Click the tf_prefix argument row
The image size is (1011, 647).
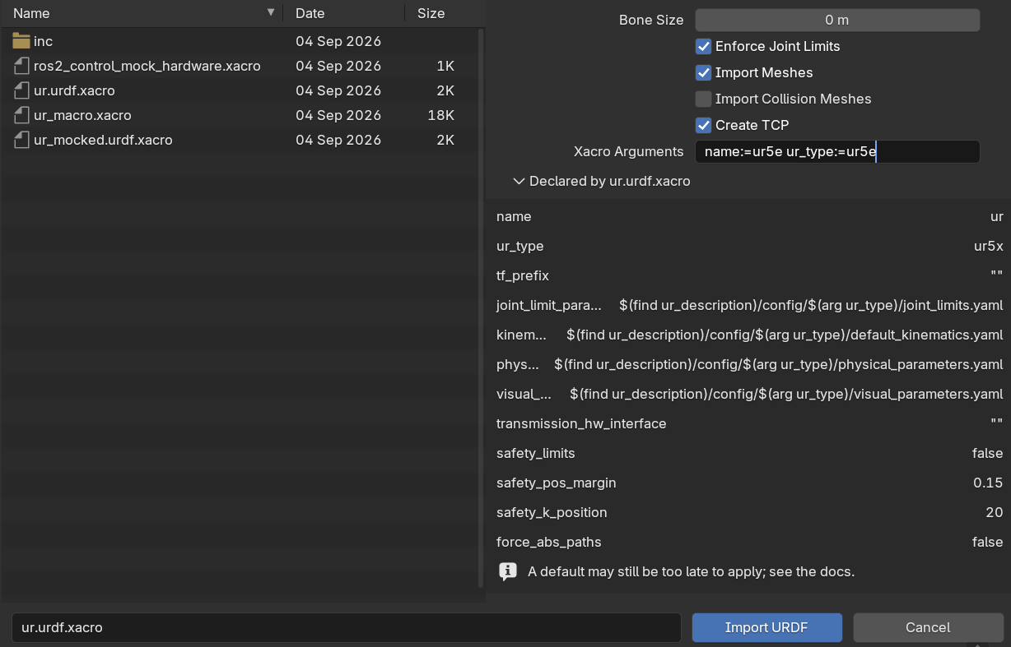(749, 276)
